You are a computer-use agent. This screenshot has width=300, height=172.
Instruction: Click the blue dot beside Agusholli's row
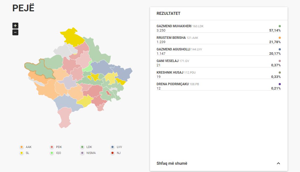(280, 49)
